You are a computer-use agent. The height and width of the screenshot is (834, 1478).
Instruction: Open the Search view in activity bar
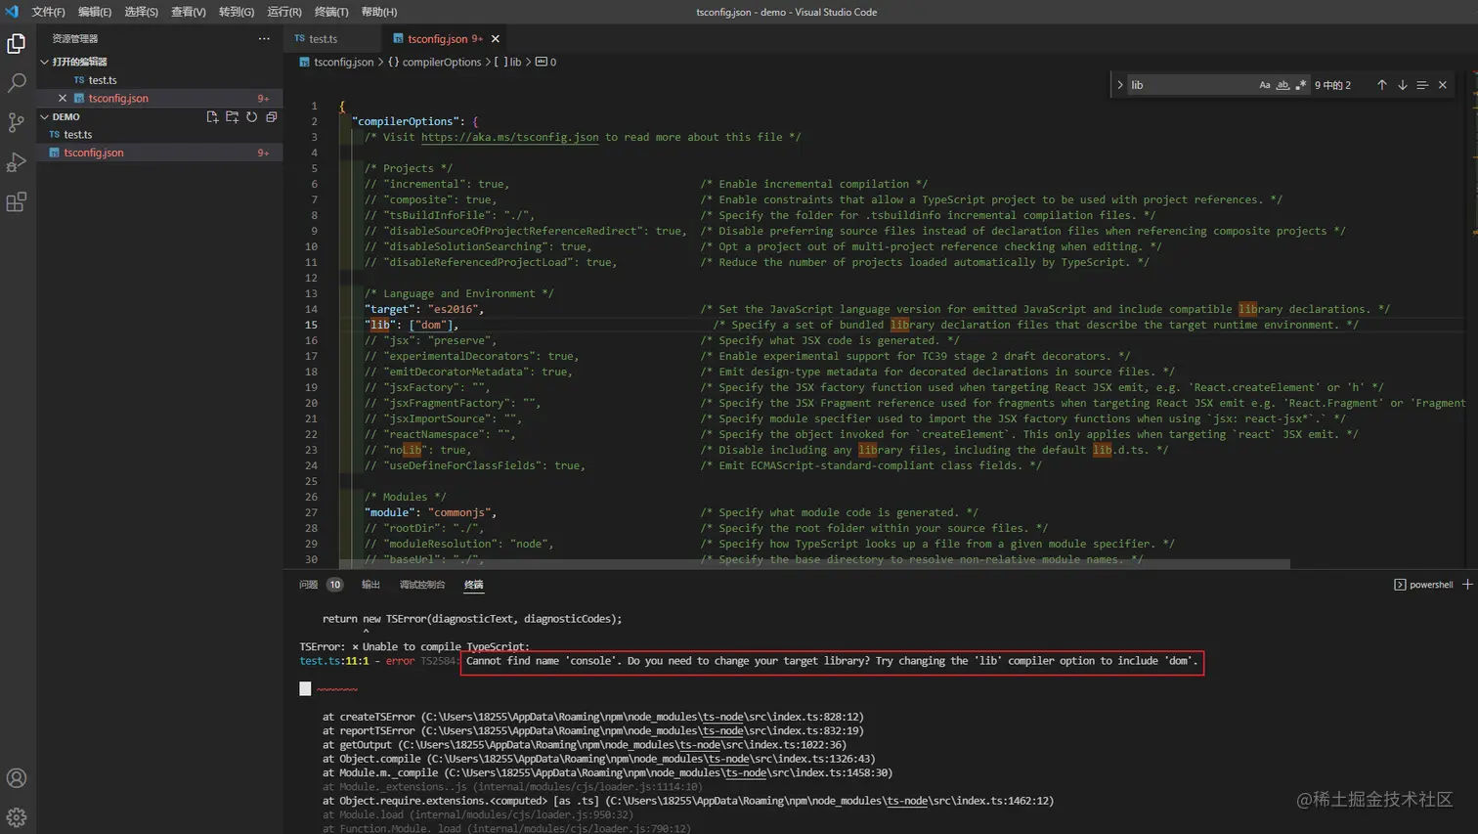pos(17,83)
